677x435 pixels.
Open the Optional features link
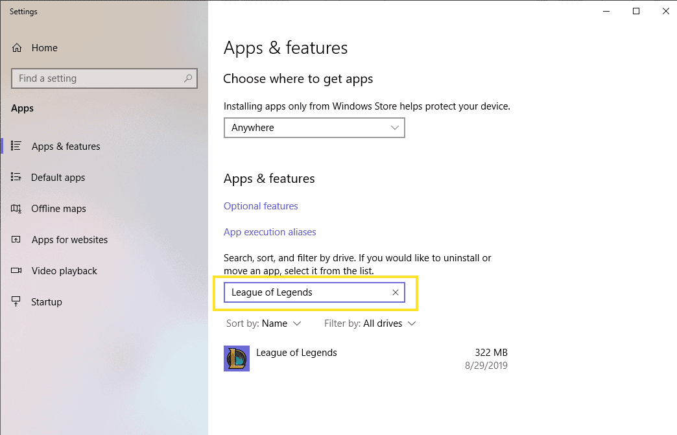point(261,206)
